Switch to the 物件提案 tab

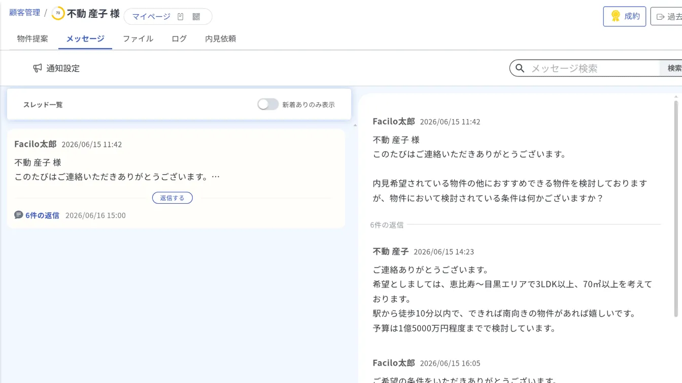(x=32, y=39)
